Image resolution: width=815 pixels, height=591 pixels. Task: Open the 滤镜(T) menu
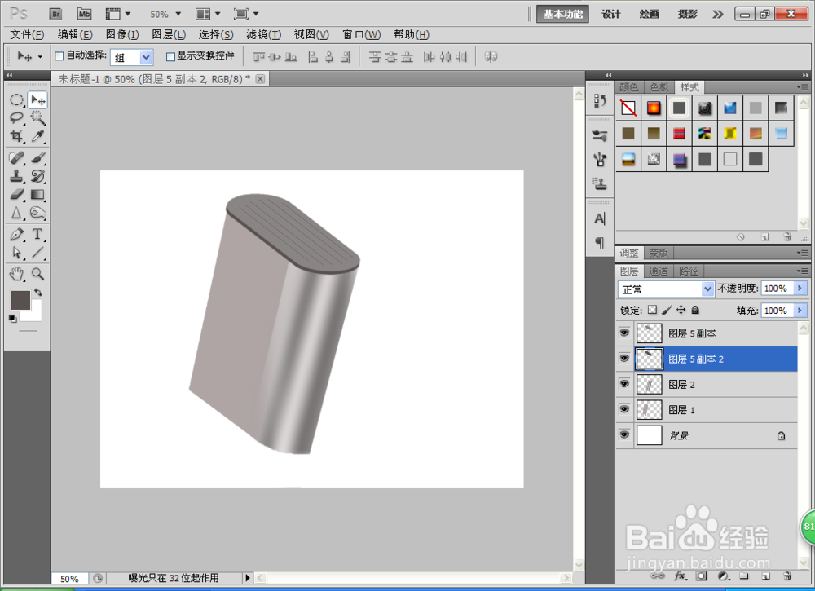click(263, 35)
